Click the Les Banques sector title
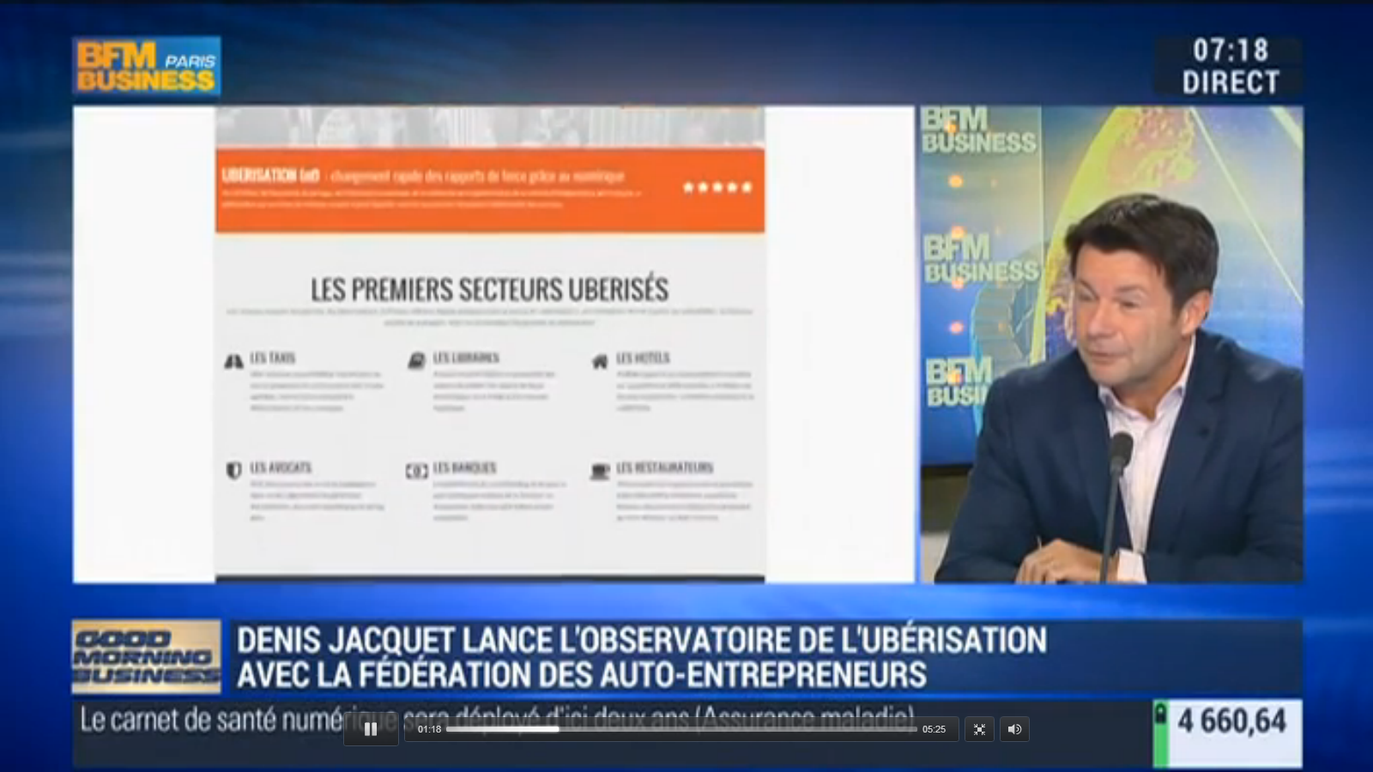Viewport: 1373px width, 772px height. click(x=464, y=467)
